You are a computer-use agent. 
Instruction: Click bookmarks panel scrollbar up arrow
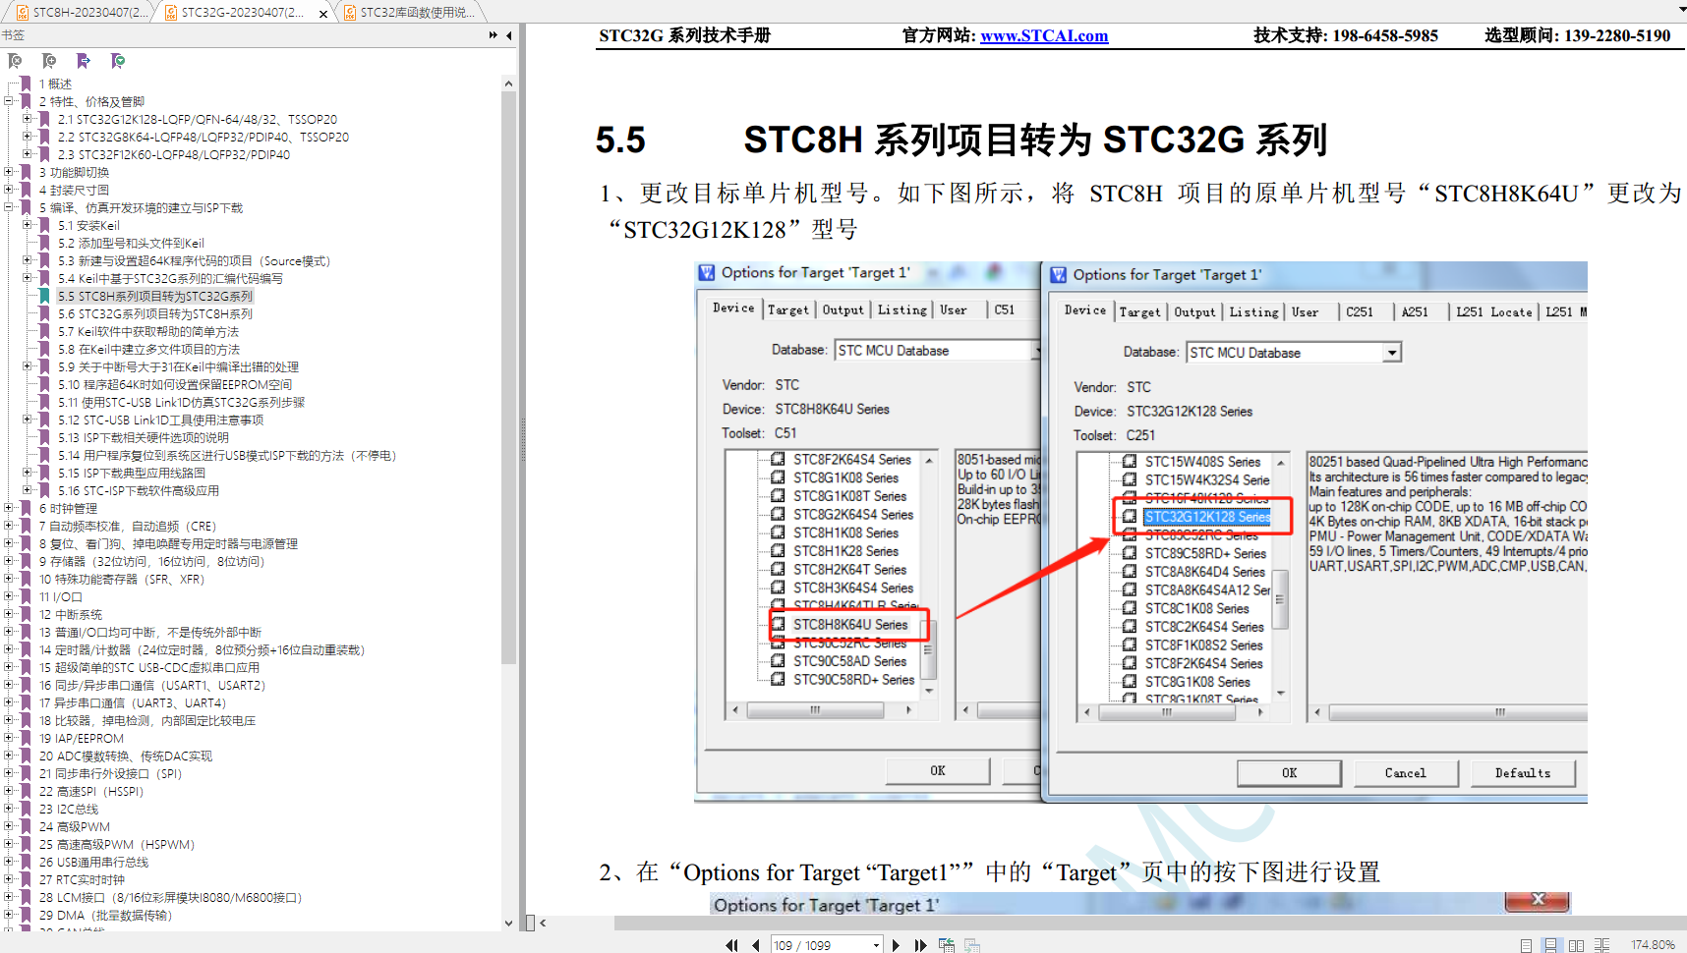coord(508,84)
